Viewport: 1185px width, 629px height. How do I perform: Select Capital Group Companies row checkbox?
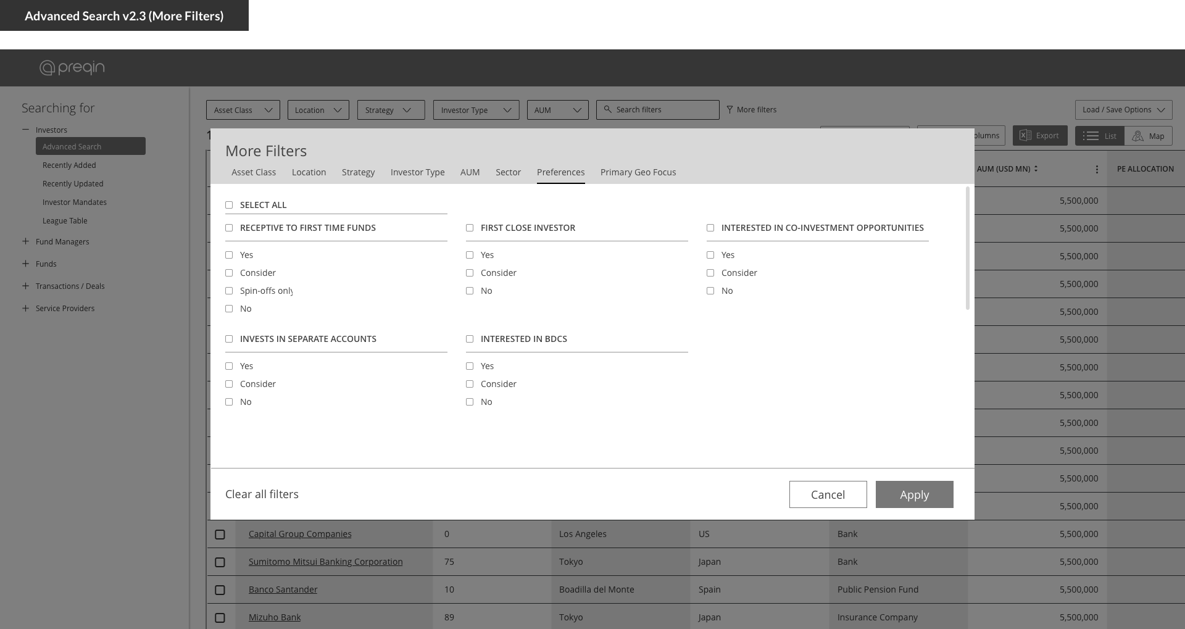pos(220,535)
